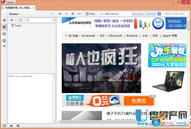Open the 锤子手机 article thumbnail

tap(82, 115)
